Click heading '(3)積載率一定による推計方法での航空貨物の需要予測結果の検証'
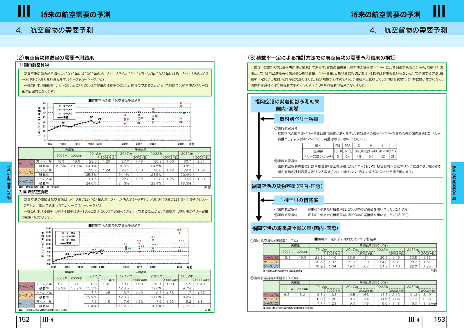Viewport: 464px width, 328px height. (321, 58)
